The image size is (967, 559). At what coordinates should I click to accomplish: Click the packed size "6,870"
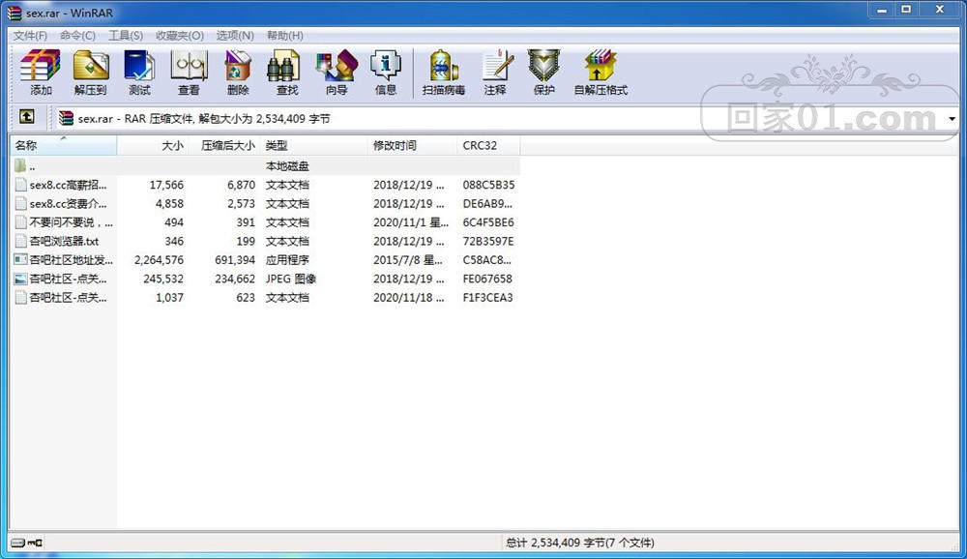tap(241, 185)
